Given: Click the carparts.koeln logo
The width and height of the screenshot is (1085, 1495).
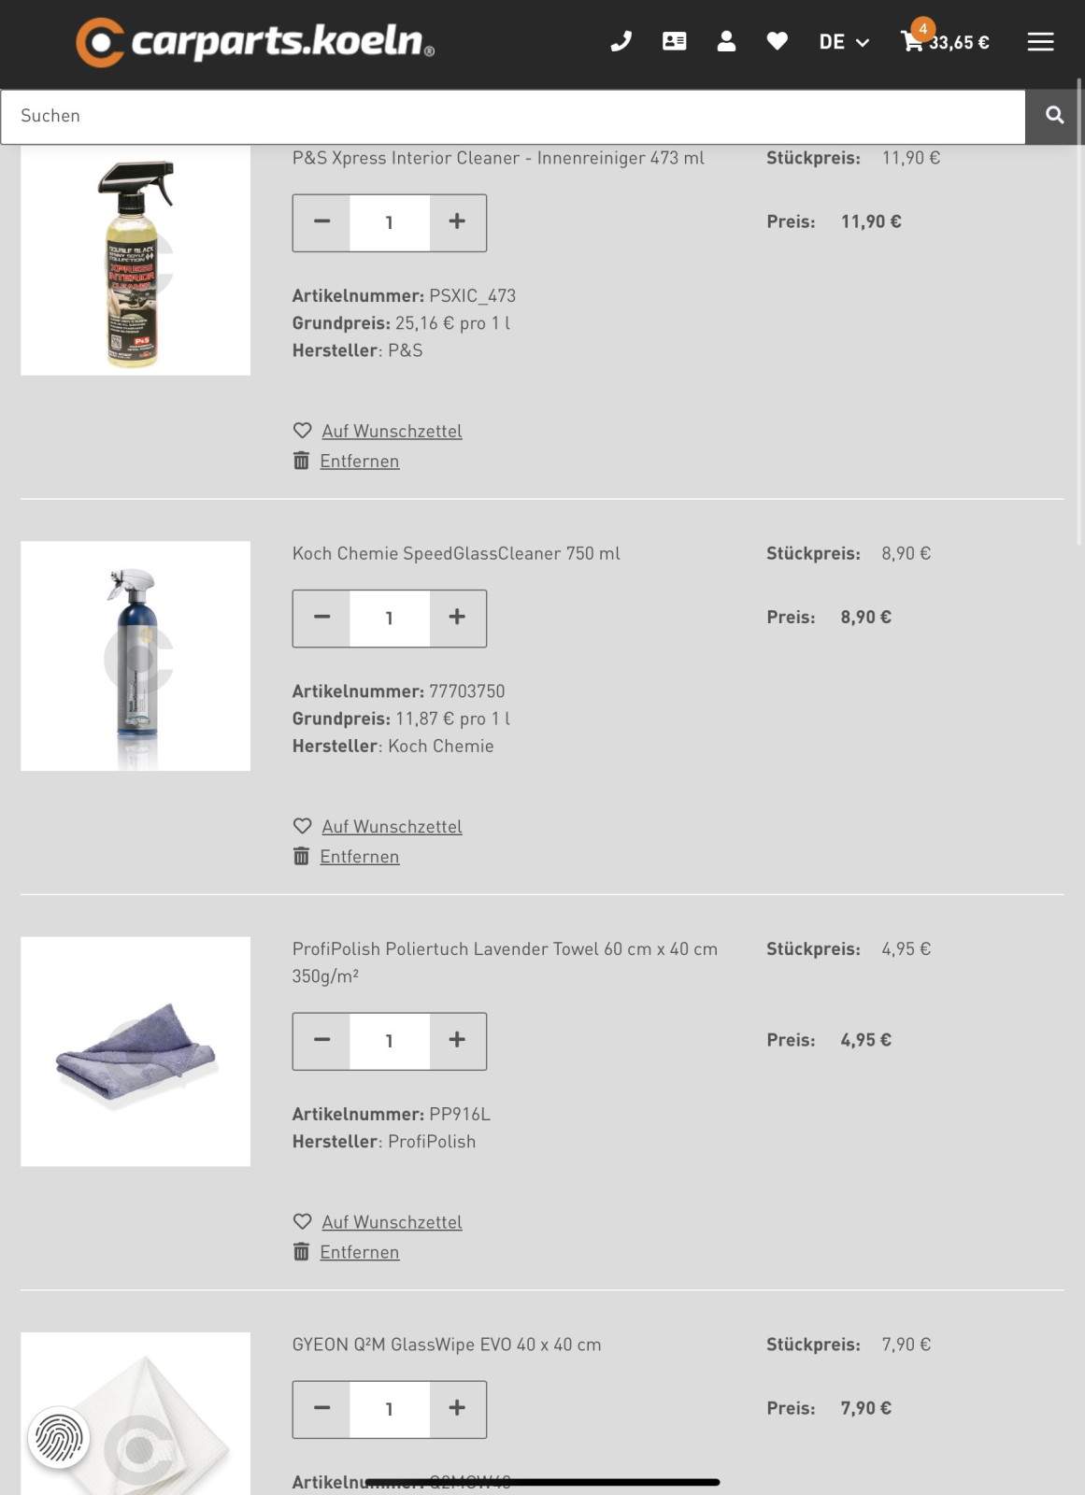Looking at the screenshot, I should [255, 42].
